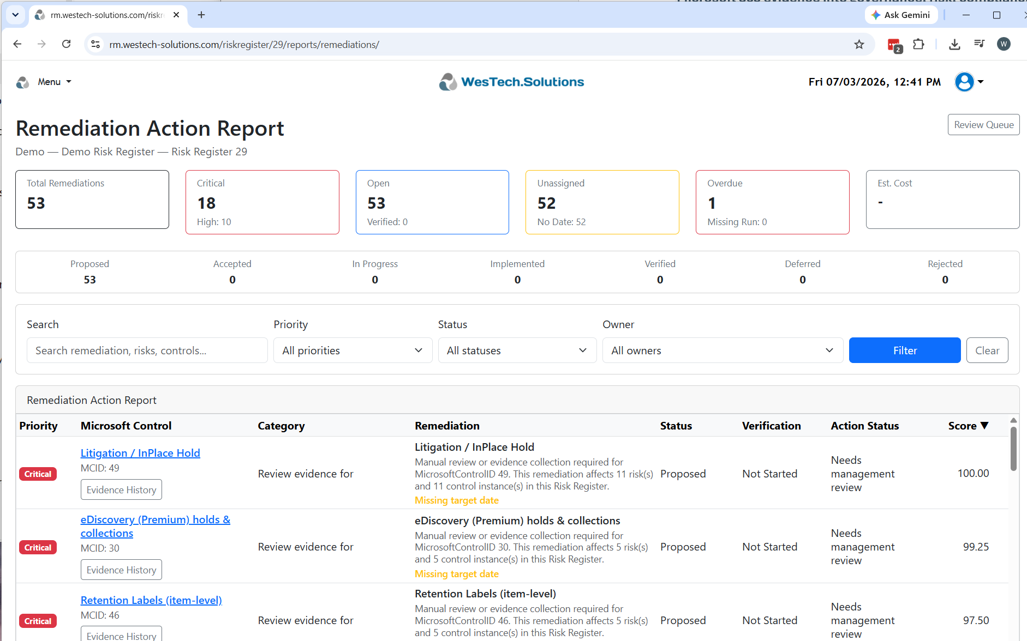This screenshot has height=641, width=1027.
Task: Click the browser back arrow
Action: pyautogui.click(x=17, y=44)
